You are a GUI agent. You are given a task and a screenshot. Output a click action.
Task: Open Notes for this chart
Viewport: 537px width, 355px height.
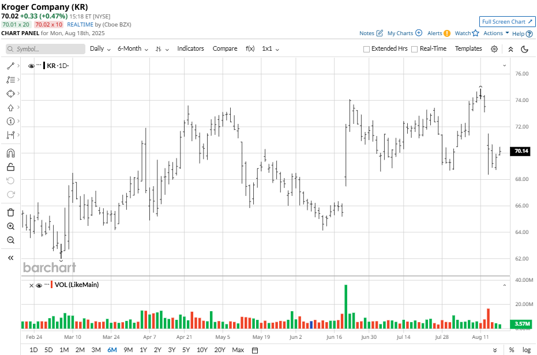(371, 33)
